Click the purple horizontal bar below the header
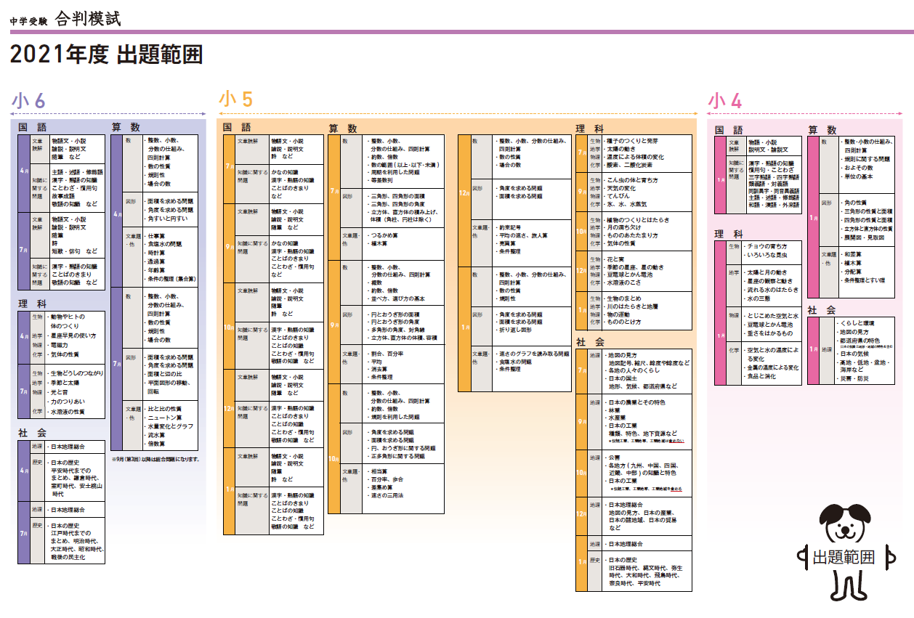 click(456, 32)
